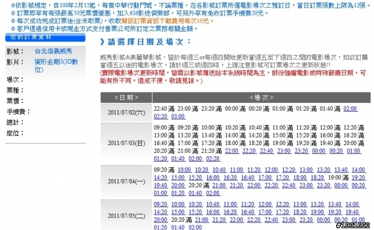Select the 00:20 showtime on 2011/07/03

(336, 151)
